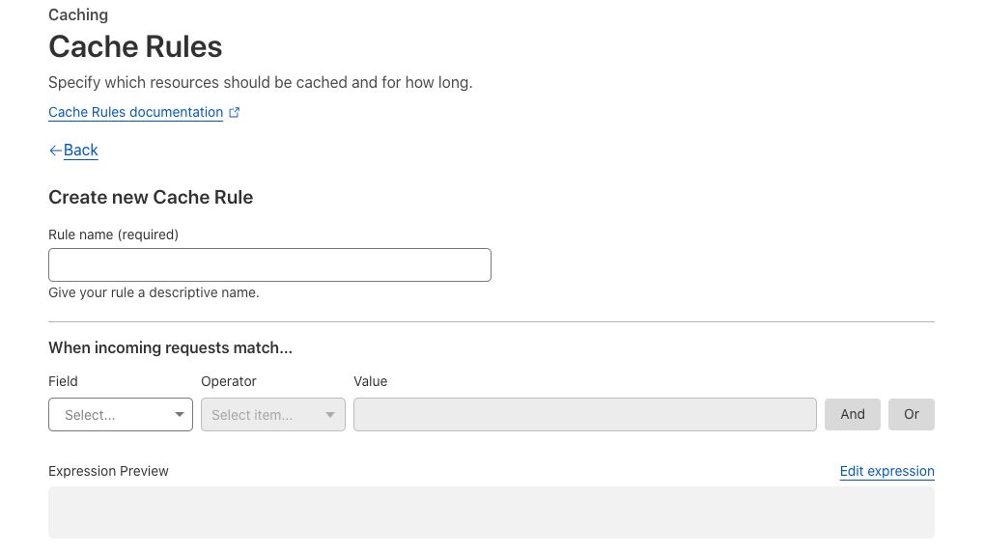Click the left arrow icon before Back

coord(55,151)
